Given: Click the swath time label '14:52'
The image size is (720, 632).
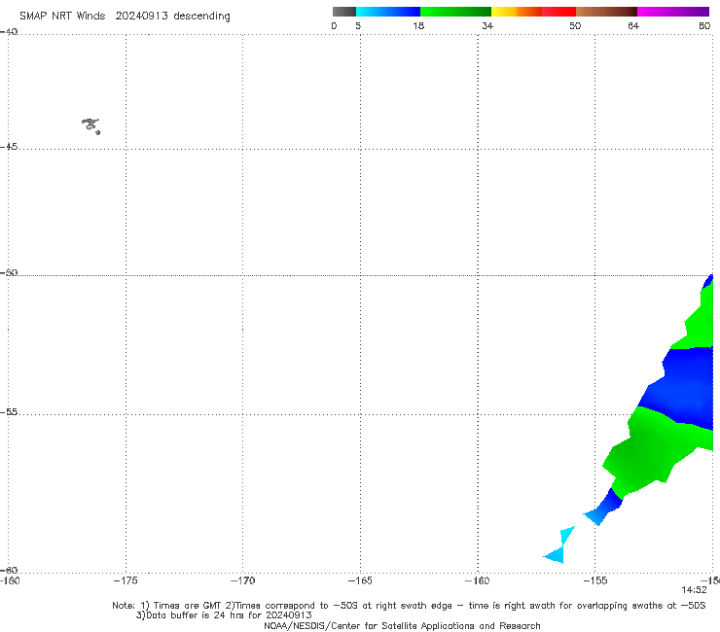Looking at the screenshot, I should pos(694,590).
